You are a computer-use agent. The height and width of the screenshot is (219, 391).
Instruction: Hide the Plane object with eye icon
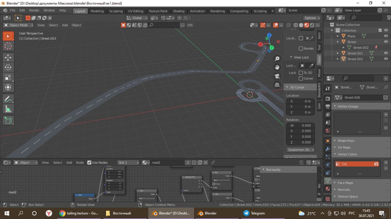click(386, 36)
